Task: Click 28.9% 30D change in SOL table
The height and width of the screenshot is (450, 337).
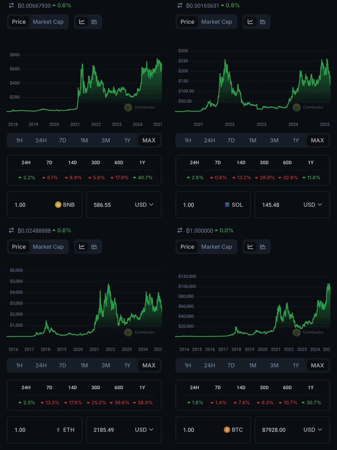Action: click(x=264, y=178)
